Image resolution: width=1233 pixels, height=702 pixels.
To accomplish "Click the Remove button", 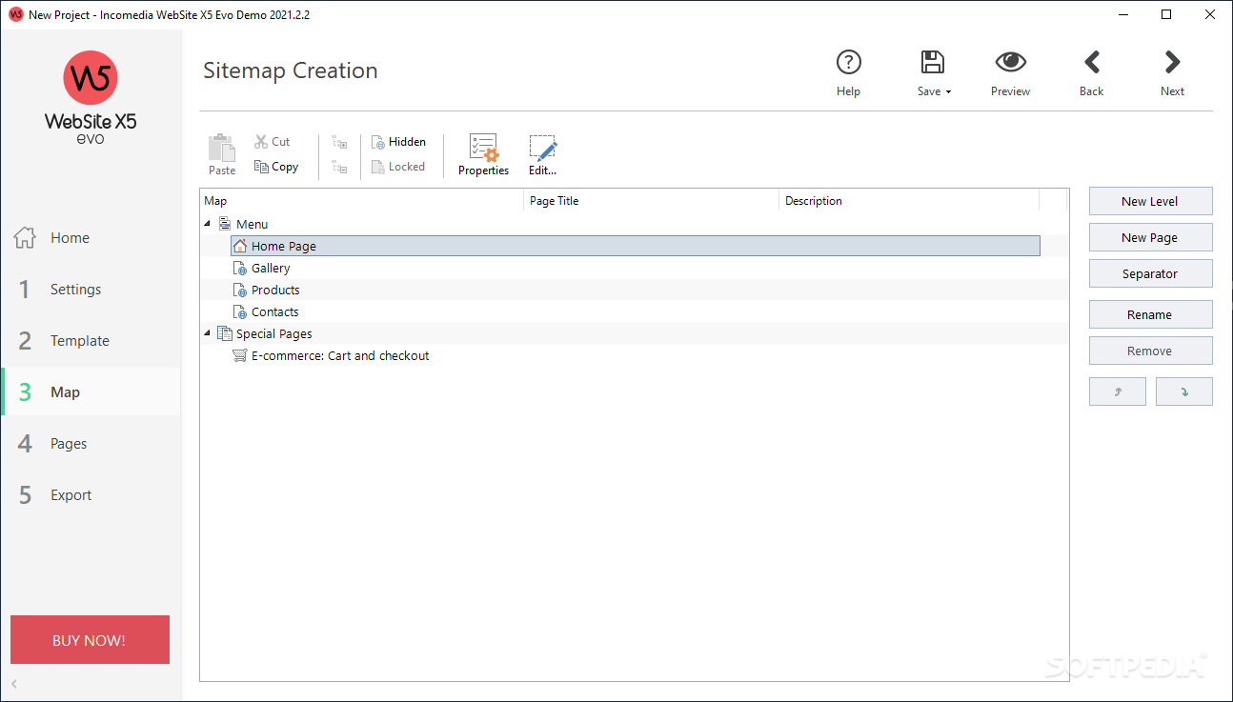I will 1151,351.
